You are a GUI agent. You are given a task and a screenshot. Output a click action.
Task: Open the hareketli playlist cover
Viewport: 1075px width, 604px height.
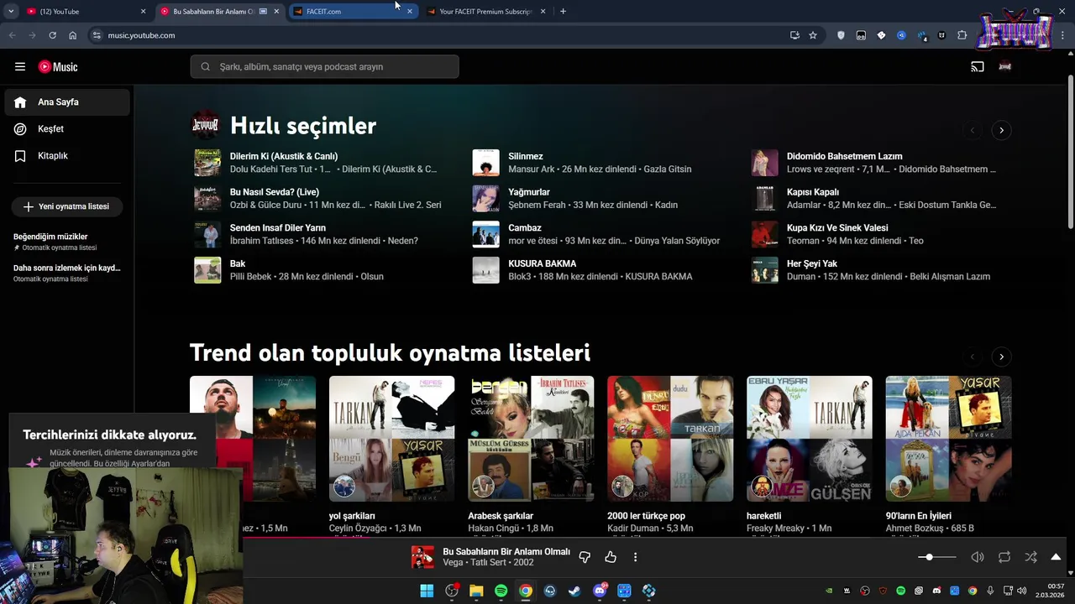click(810, 439)
